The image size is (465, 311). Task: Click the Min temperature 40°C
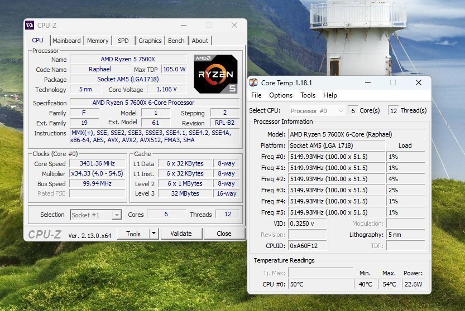point(365,284)
